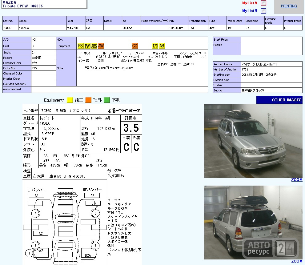Screen dimensions: 305x265
Task: Click the Number of Auction value 1732
Action: tap(245, 70)
